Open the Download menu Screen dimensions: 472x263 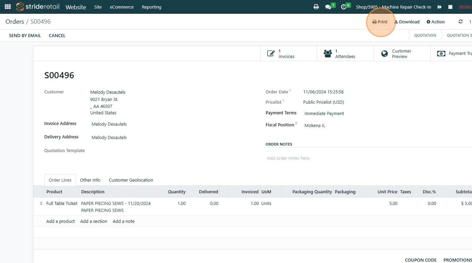click(x=407, y=21)
